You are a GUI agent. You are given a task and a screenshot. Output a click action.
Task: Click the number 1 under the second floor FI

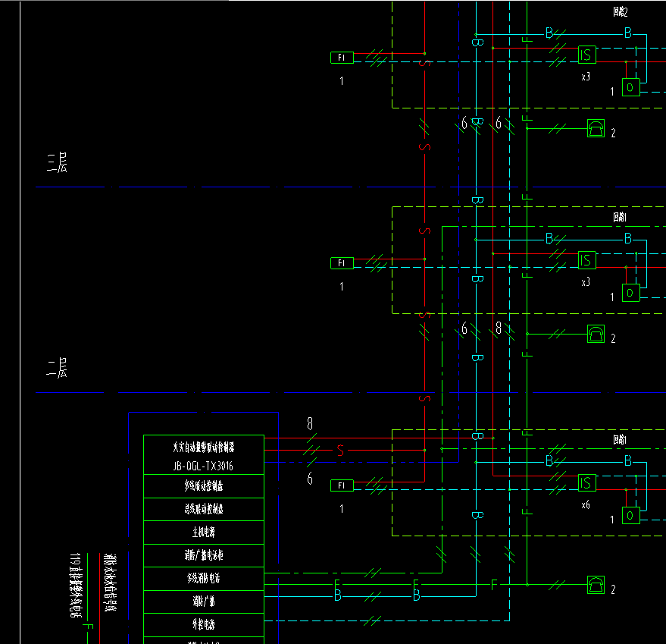(342, 286)
